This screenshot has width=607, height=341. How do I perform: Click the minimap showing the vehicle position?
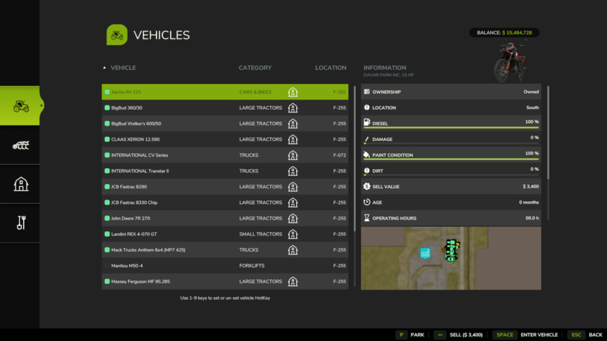pos(451,258)
